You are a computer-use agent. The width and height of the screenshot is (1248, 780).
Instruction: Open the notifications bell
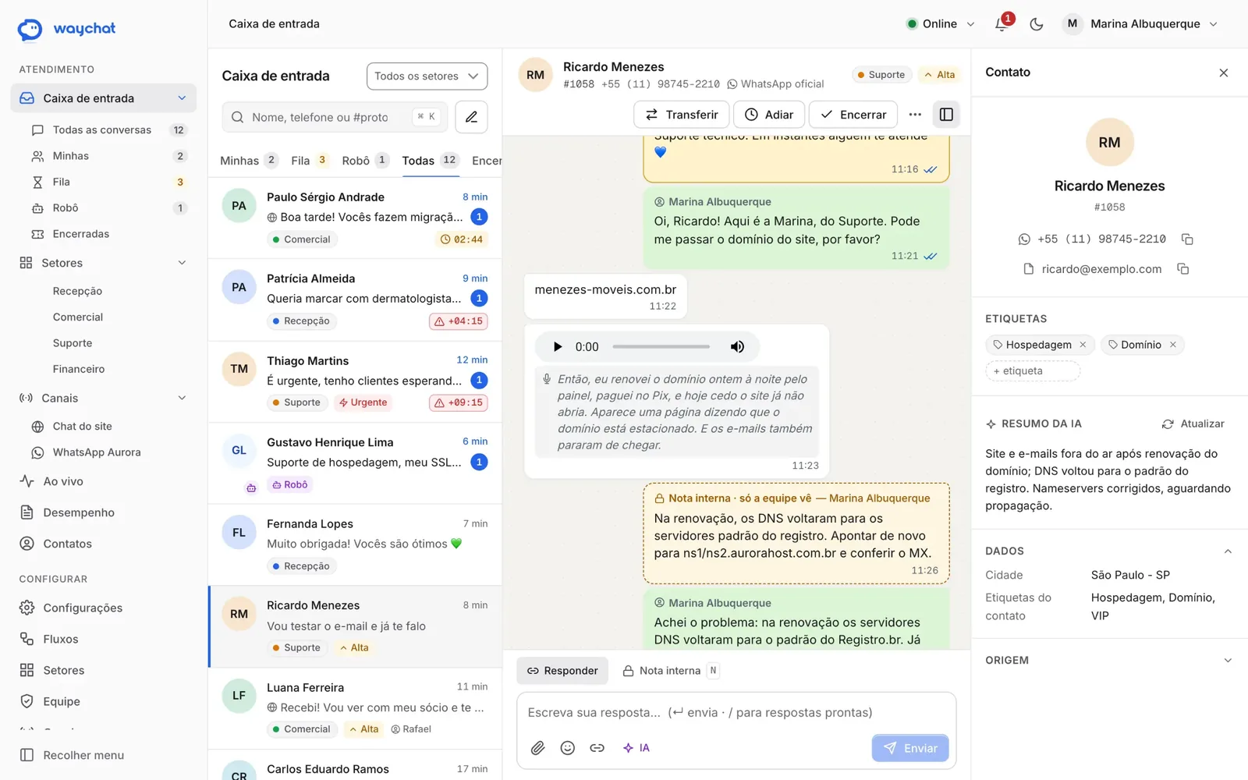1002,23
